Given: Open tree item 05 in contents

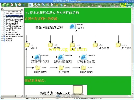Looking at the screenshot, I should [14, 20].
